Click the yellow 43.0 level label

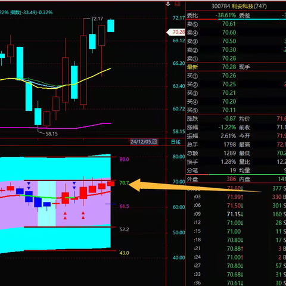(x=124, y=253)
